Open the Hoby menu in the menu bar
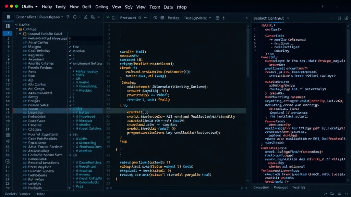 (47, 7)
